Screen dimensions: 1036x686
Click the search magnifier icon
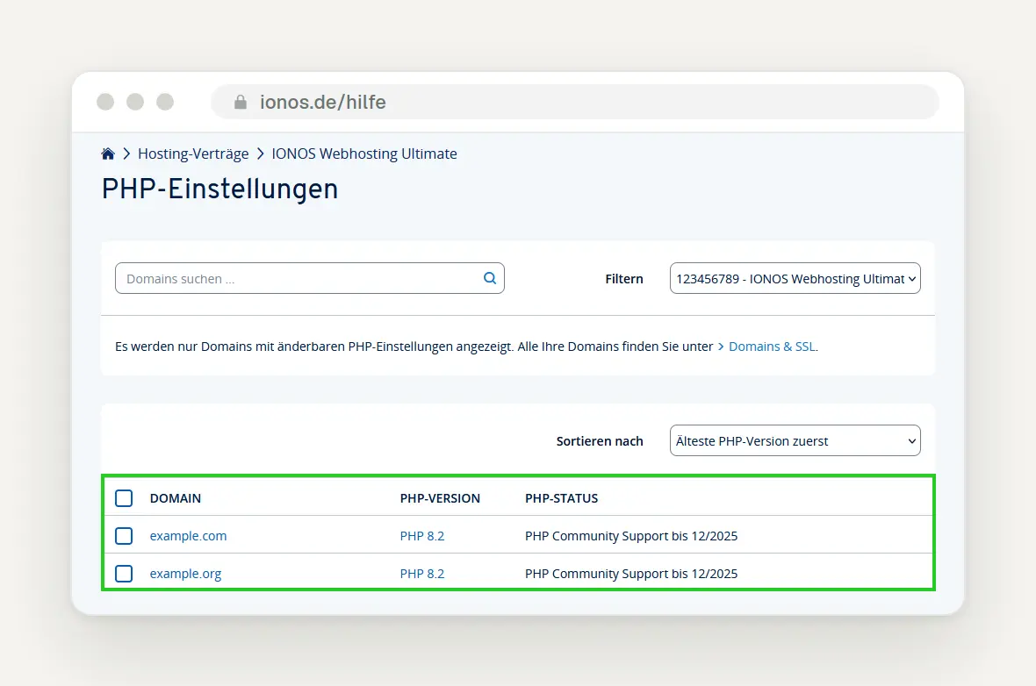point(490,278)
